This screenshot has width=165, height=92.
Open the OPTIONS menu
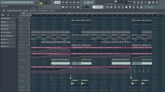[x=23, y=2]
